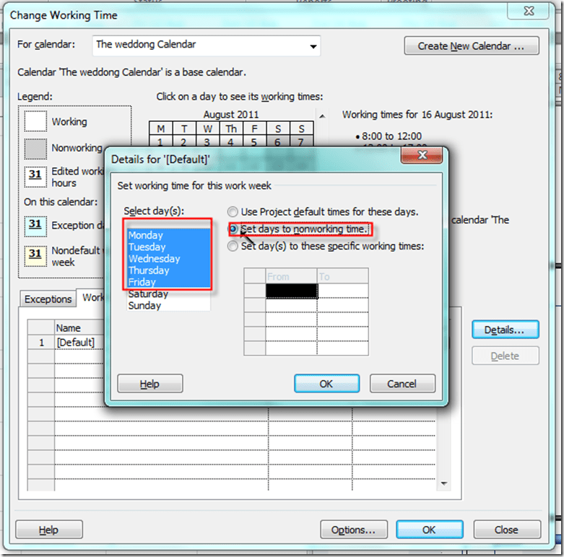
Task: Select the [Default] work week row
Action: tap(76, 341)
